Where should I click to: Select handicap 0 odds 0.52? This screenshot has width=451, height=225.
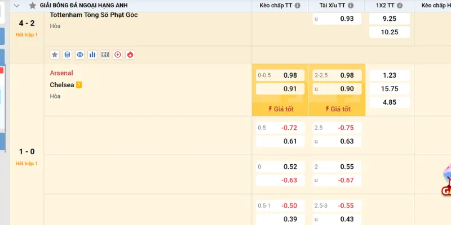[x=280, y=166]
